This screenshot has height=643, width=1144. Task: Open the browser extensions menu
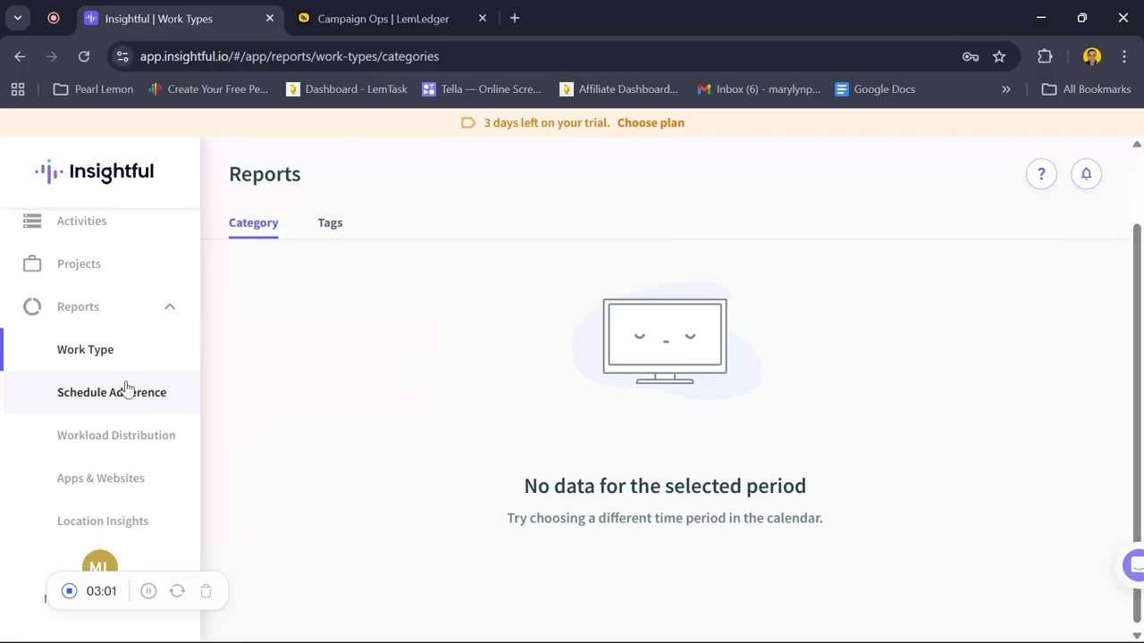(1045, 56)
